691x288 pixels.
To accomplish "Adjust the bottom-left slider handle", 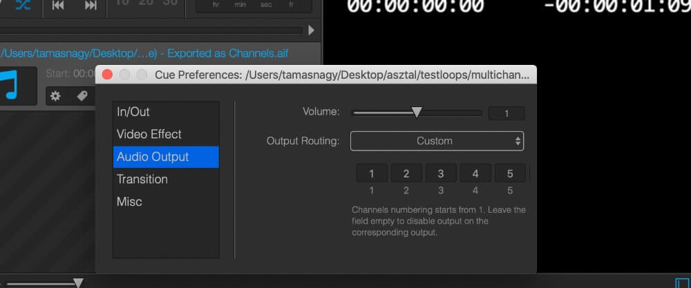I will (78, 282).
